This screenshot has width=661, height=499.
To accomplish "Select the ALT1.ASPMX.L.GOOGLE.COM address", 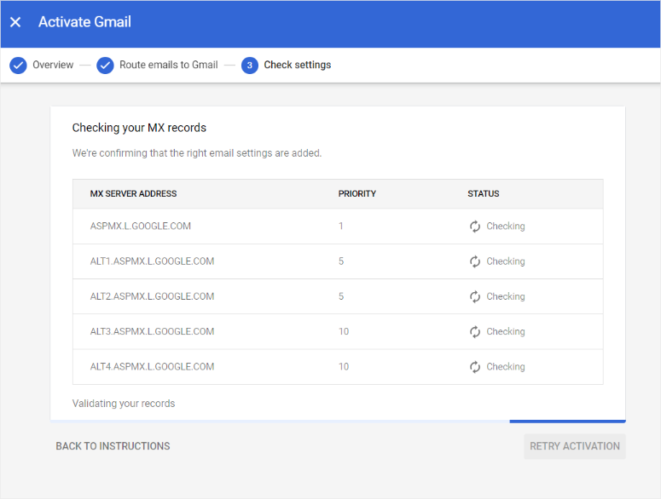I will point(152,261).
